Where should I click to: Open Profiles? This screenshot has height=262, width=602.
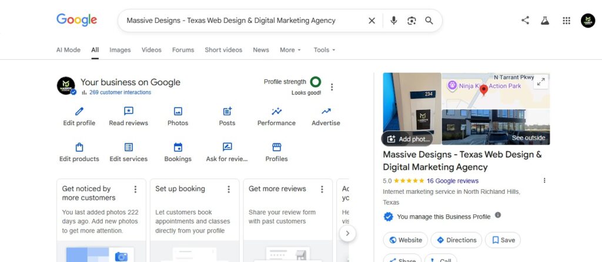[276, 153]
